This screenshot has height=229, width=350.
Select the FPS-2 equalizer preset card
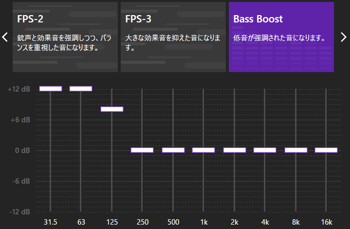click(65, 37)
